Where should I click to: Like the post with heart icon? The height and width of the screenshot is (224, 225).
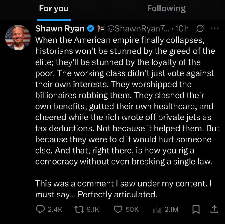pyautogui.click(x=119, y=210)
